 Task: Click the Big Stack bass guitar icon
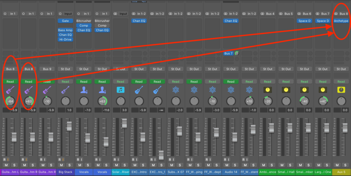65,90
